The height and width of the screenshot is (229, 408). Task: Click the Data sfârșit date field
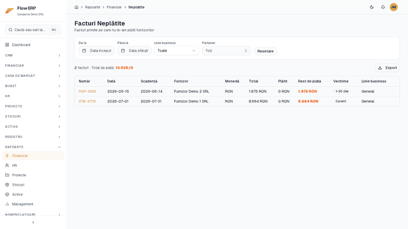tap(135, 51)
